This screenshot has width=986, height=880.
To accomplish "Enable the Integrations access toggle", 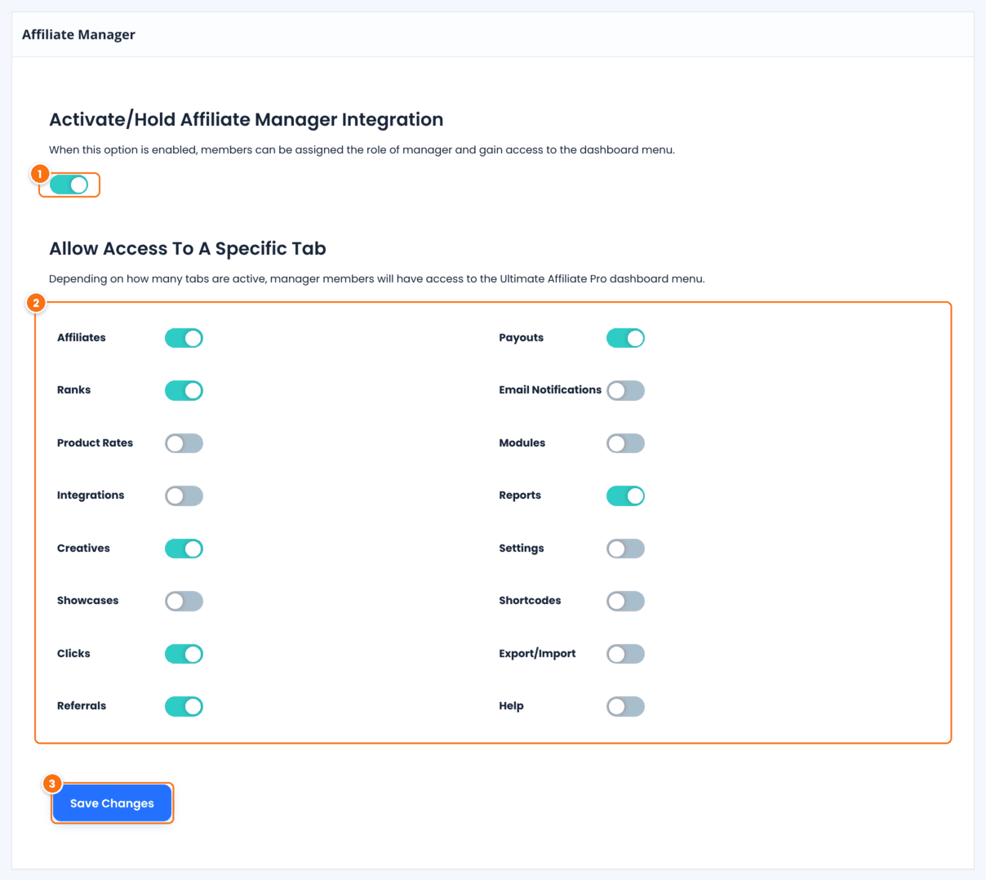I will click(x=184, y=496).
